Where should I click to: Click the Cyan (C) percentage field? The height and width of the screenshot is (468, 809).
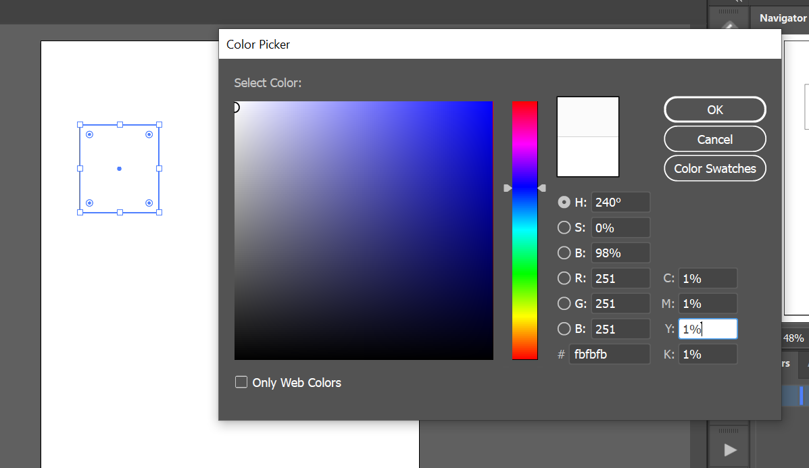[x=708, y=278]
